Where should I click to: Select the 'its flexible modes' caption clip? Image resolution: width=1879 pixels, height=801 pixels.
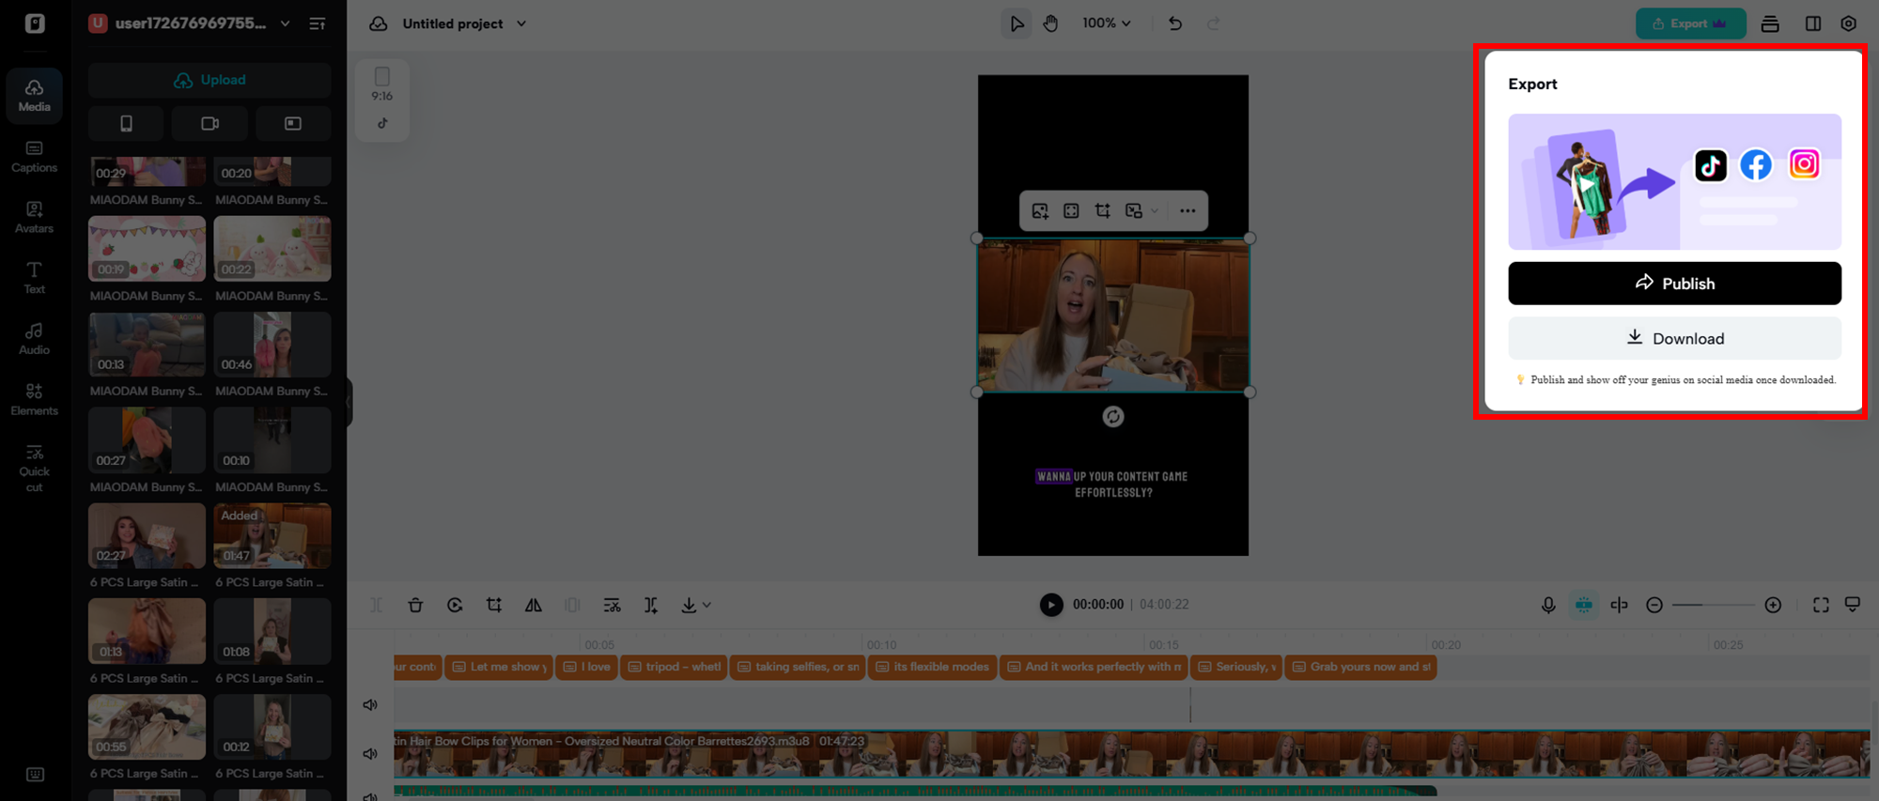[932, 668]
